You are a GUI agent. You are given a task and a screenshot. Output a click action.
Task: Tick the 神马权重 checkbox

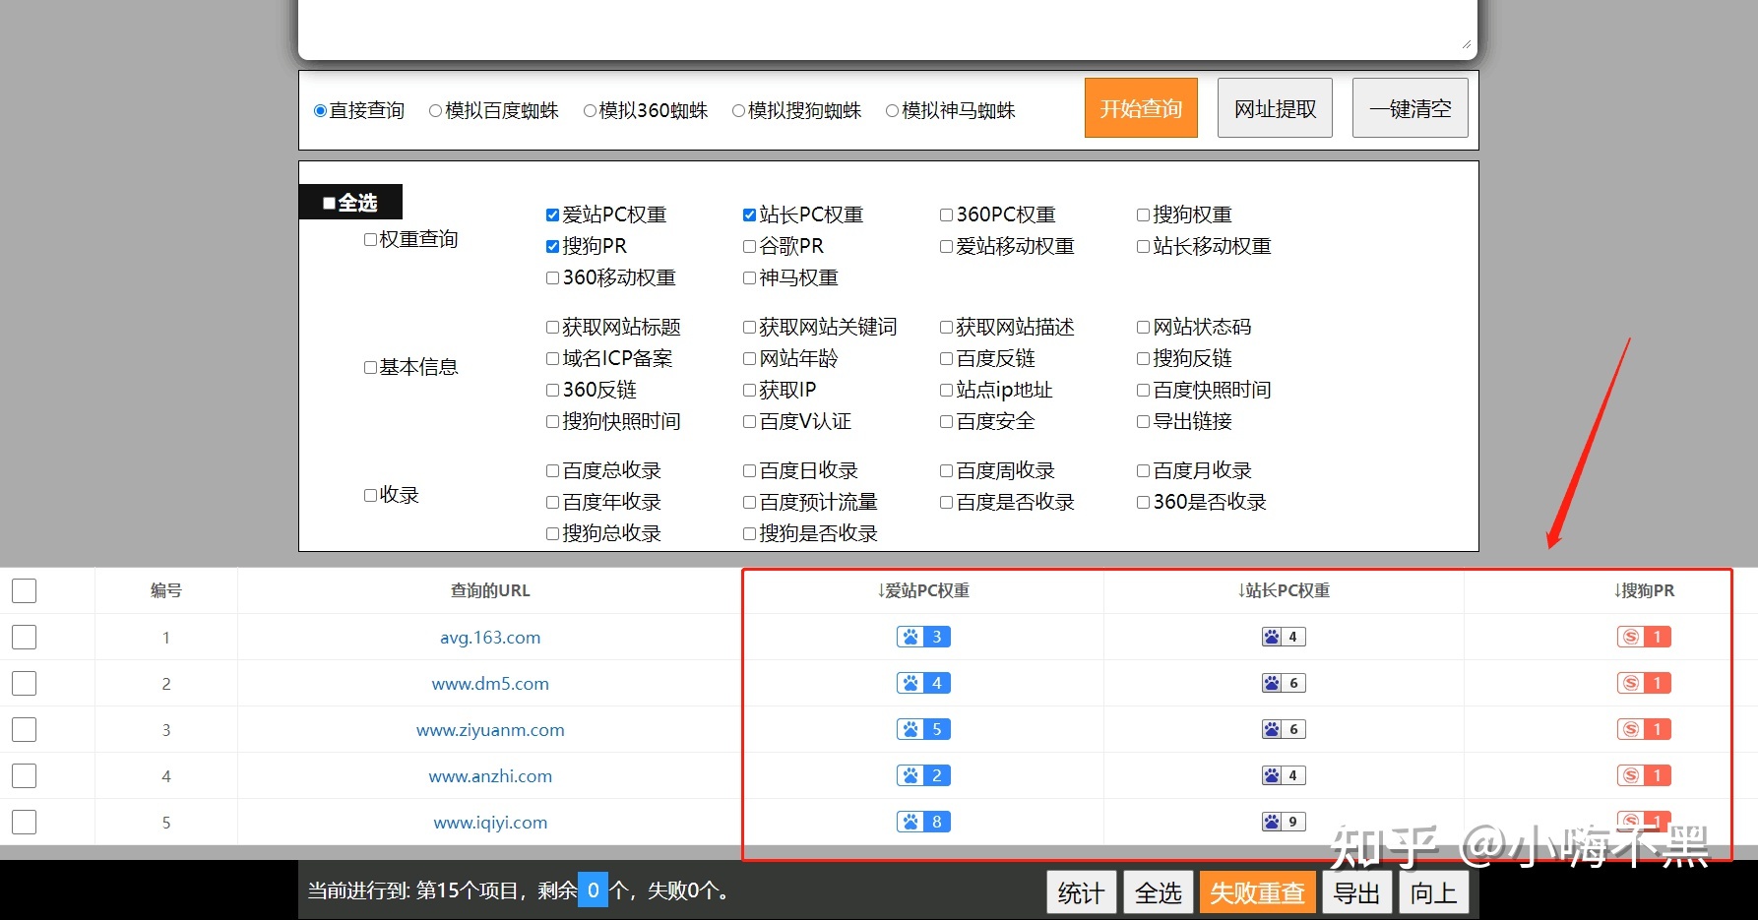tap(749, 277)
